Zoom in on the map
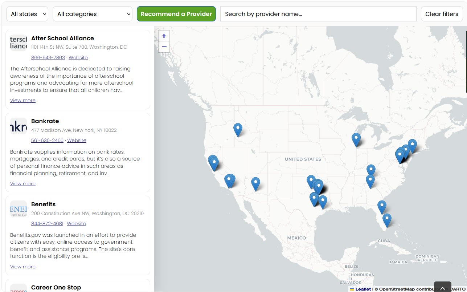 (x=164, y=36)
